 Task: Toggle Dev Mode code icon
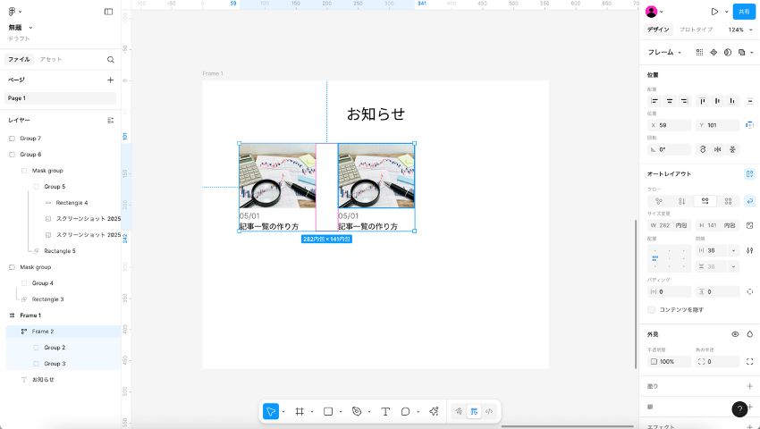489,411
